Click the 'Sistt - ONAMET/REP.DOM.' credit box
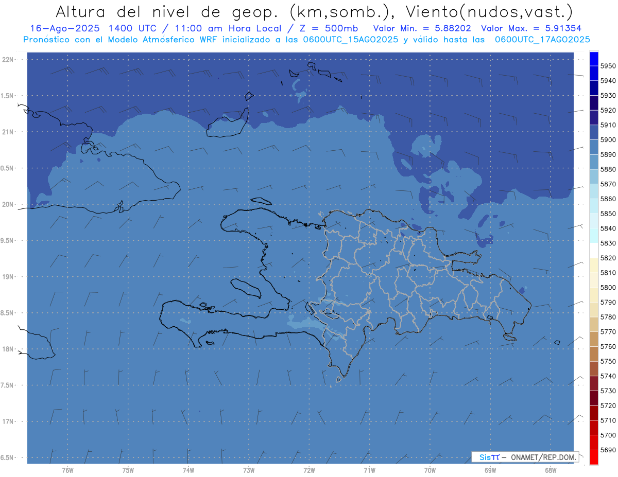Image resolution: width=618 pixels, height=477 pixels. click(525, 457)
